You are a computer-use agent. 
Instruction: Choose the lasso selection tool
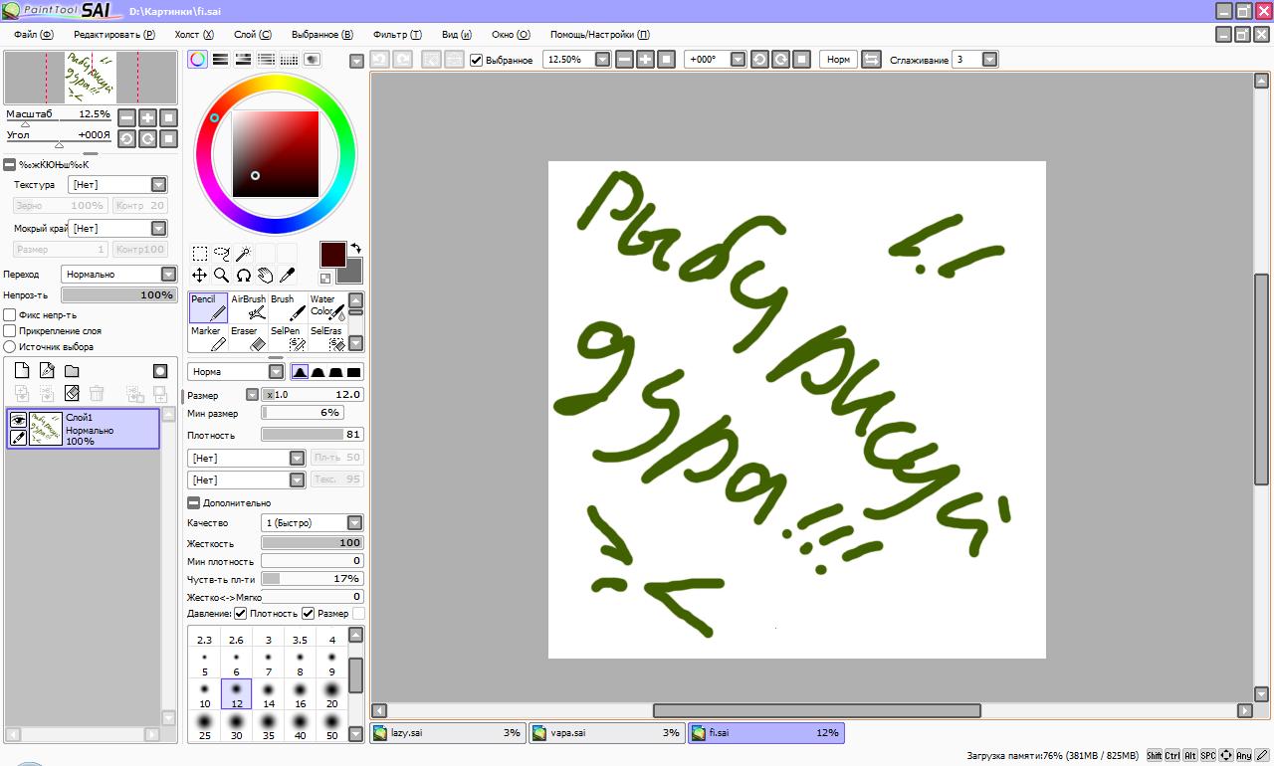click(221, 254)
